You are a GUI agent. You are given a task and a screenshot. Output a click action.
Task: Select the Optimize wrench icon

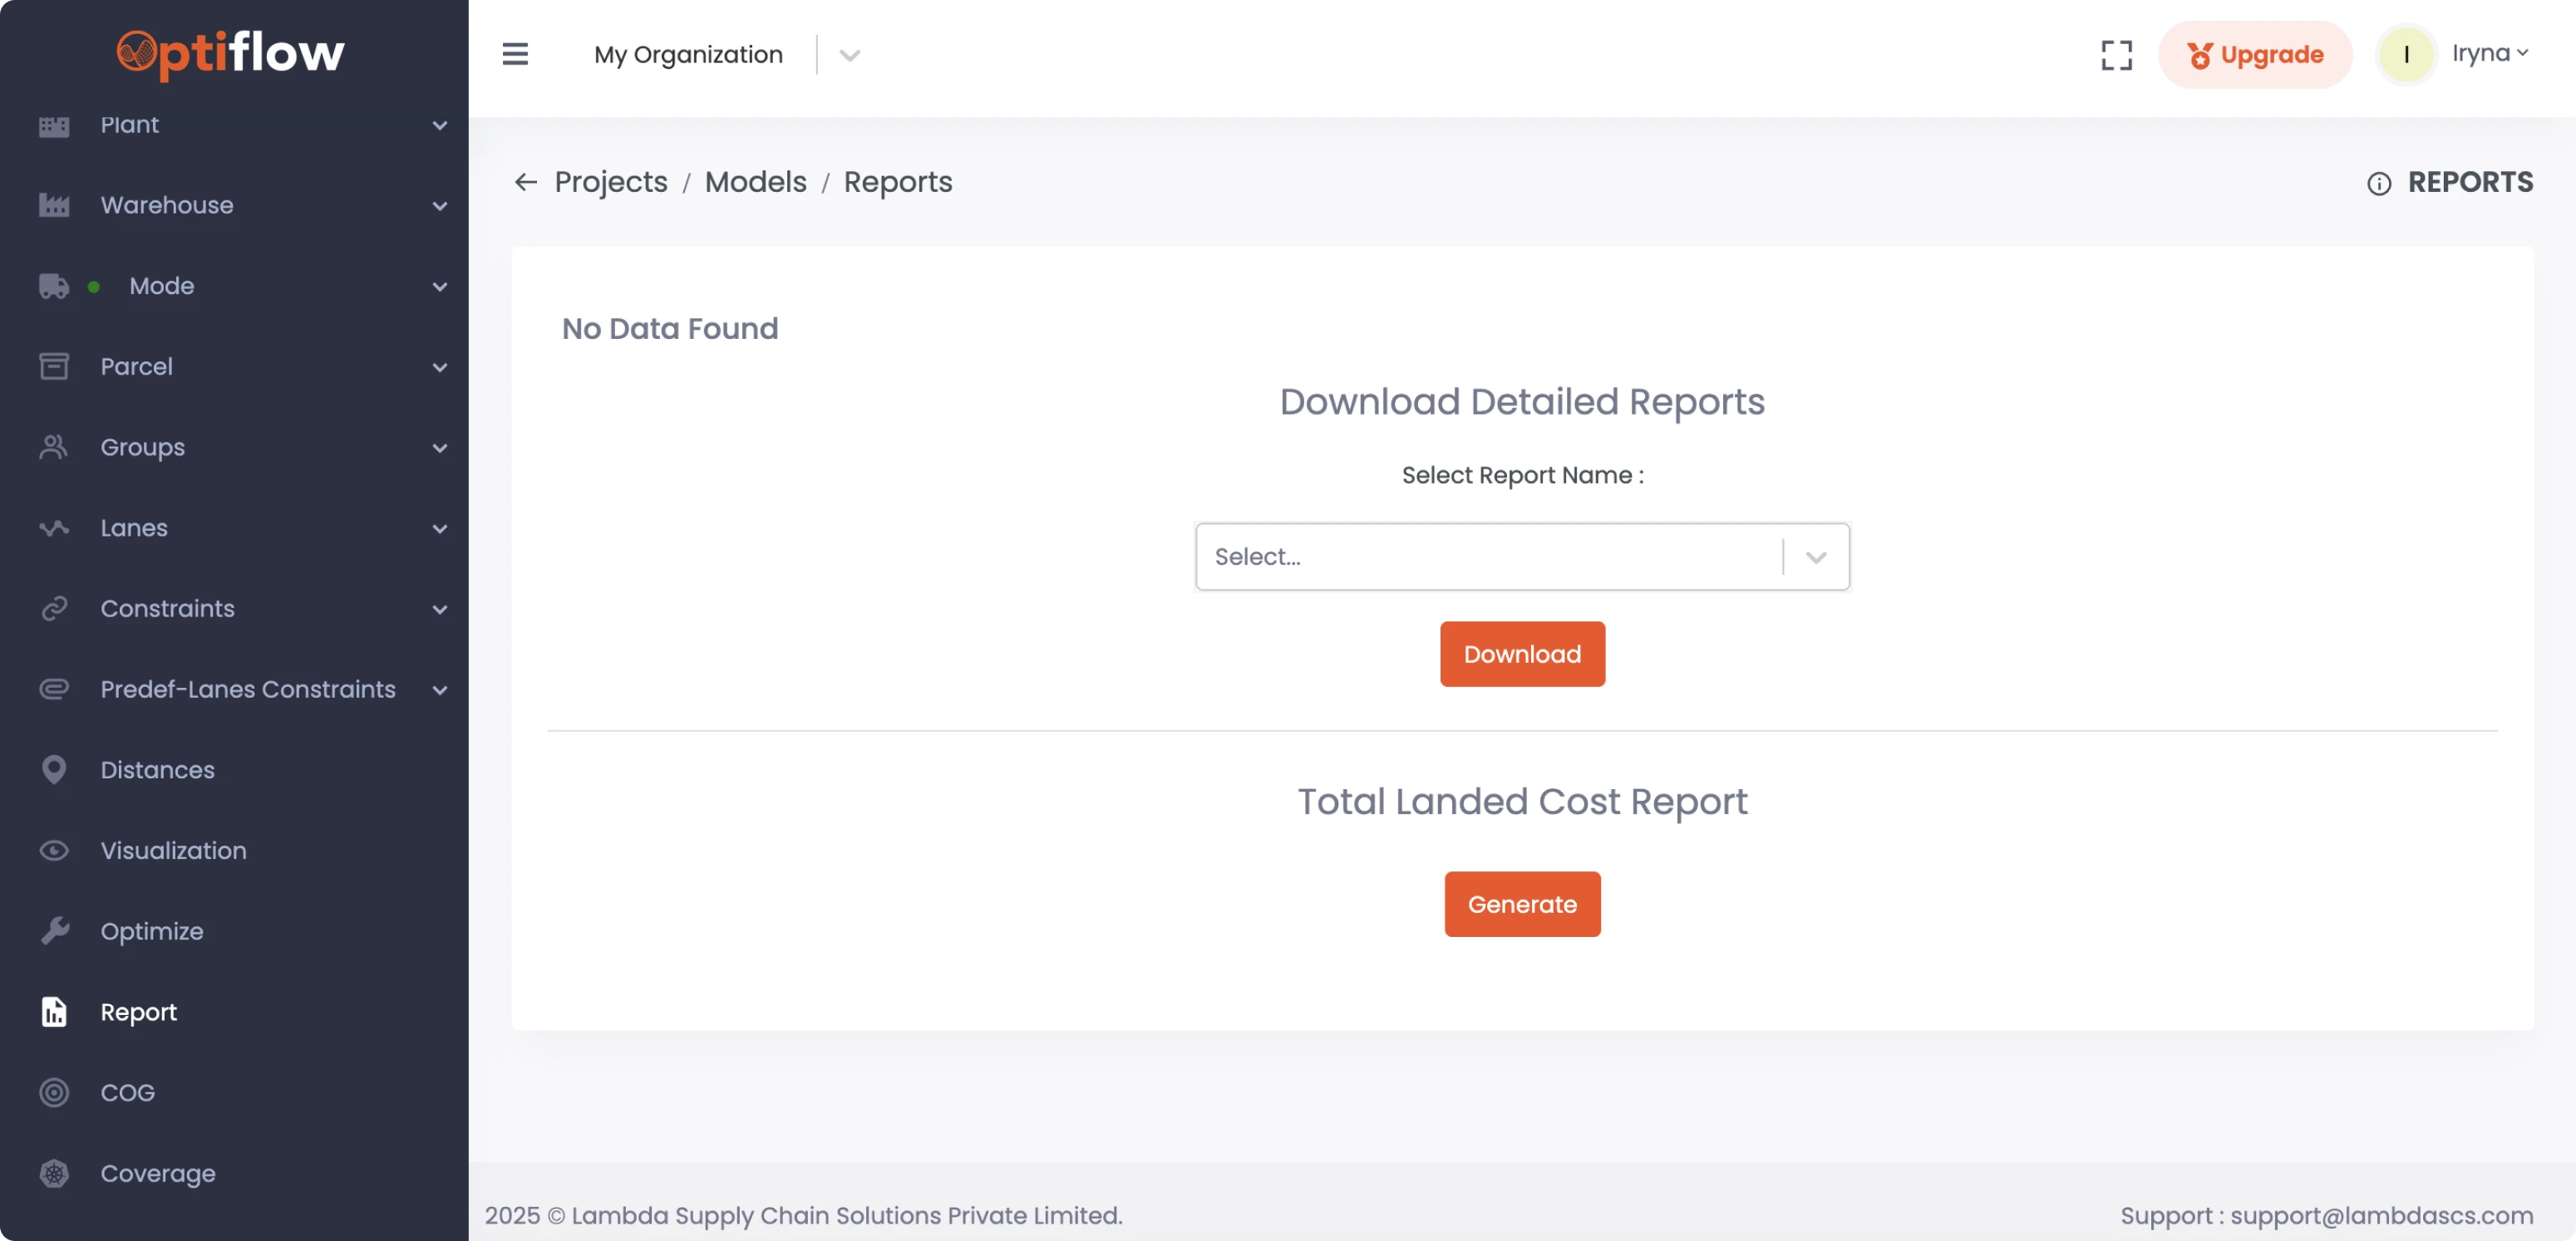[54, 930]
